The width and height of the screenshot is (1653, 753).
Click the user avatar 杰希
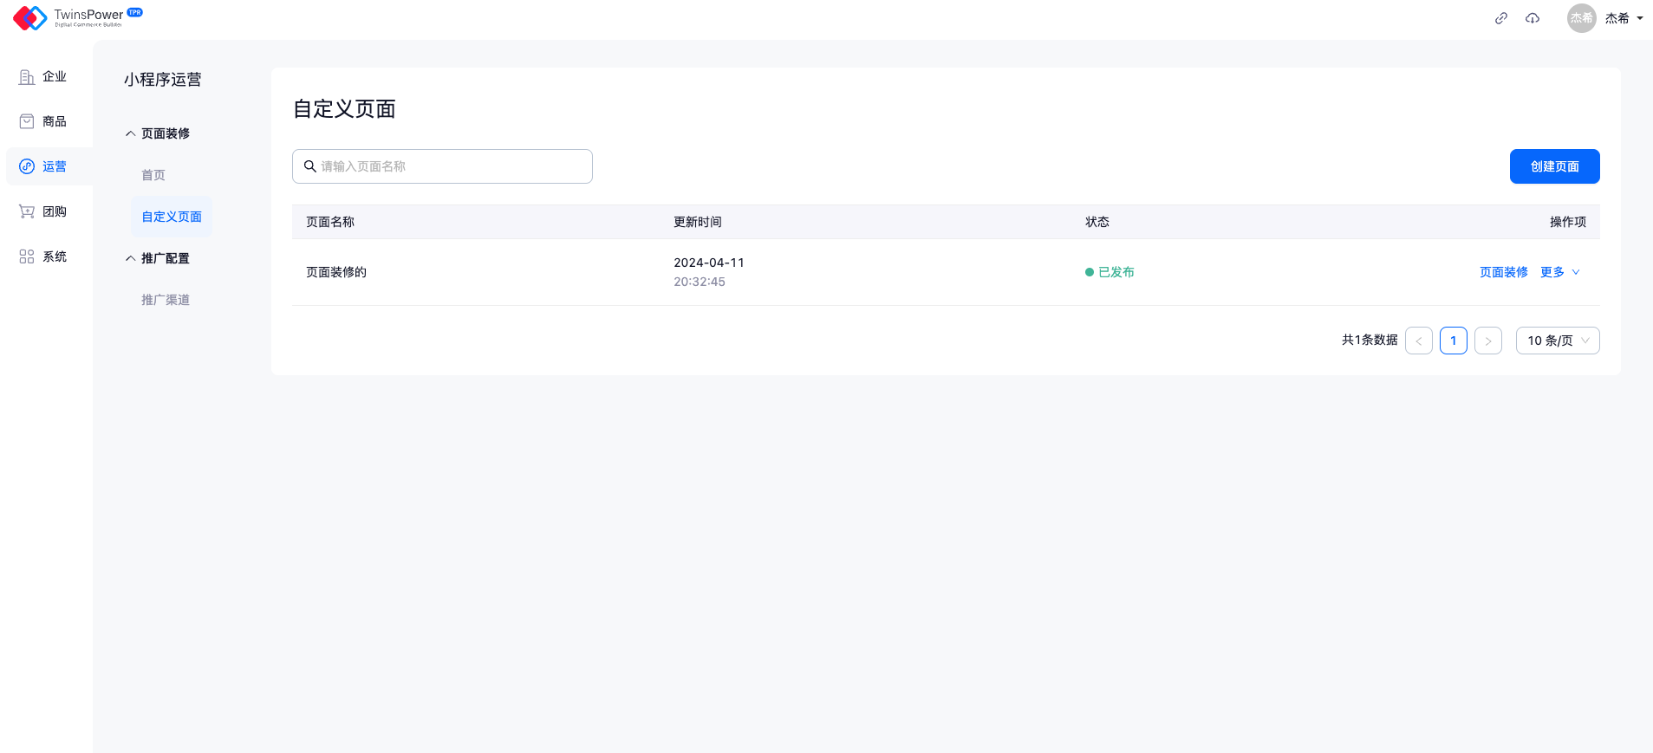pyautogui.click(x=1581, y=18)
